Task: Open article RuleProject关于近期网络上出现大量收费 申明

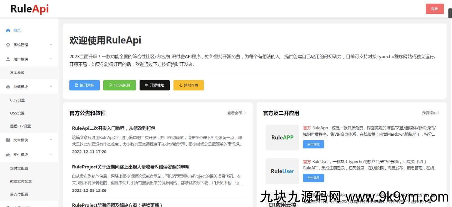Action: tap(131, 167)
